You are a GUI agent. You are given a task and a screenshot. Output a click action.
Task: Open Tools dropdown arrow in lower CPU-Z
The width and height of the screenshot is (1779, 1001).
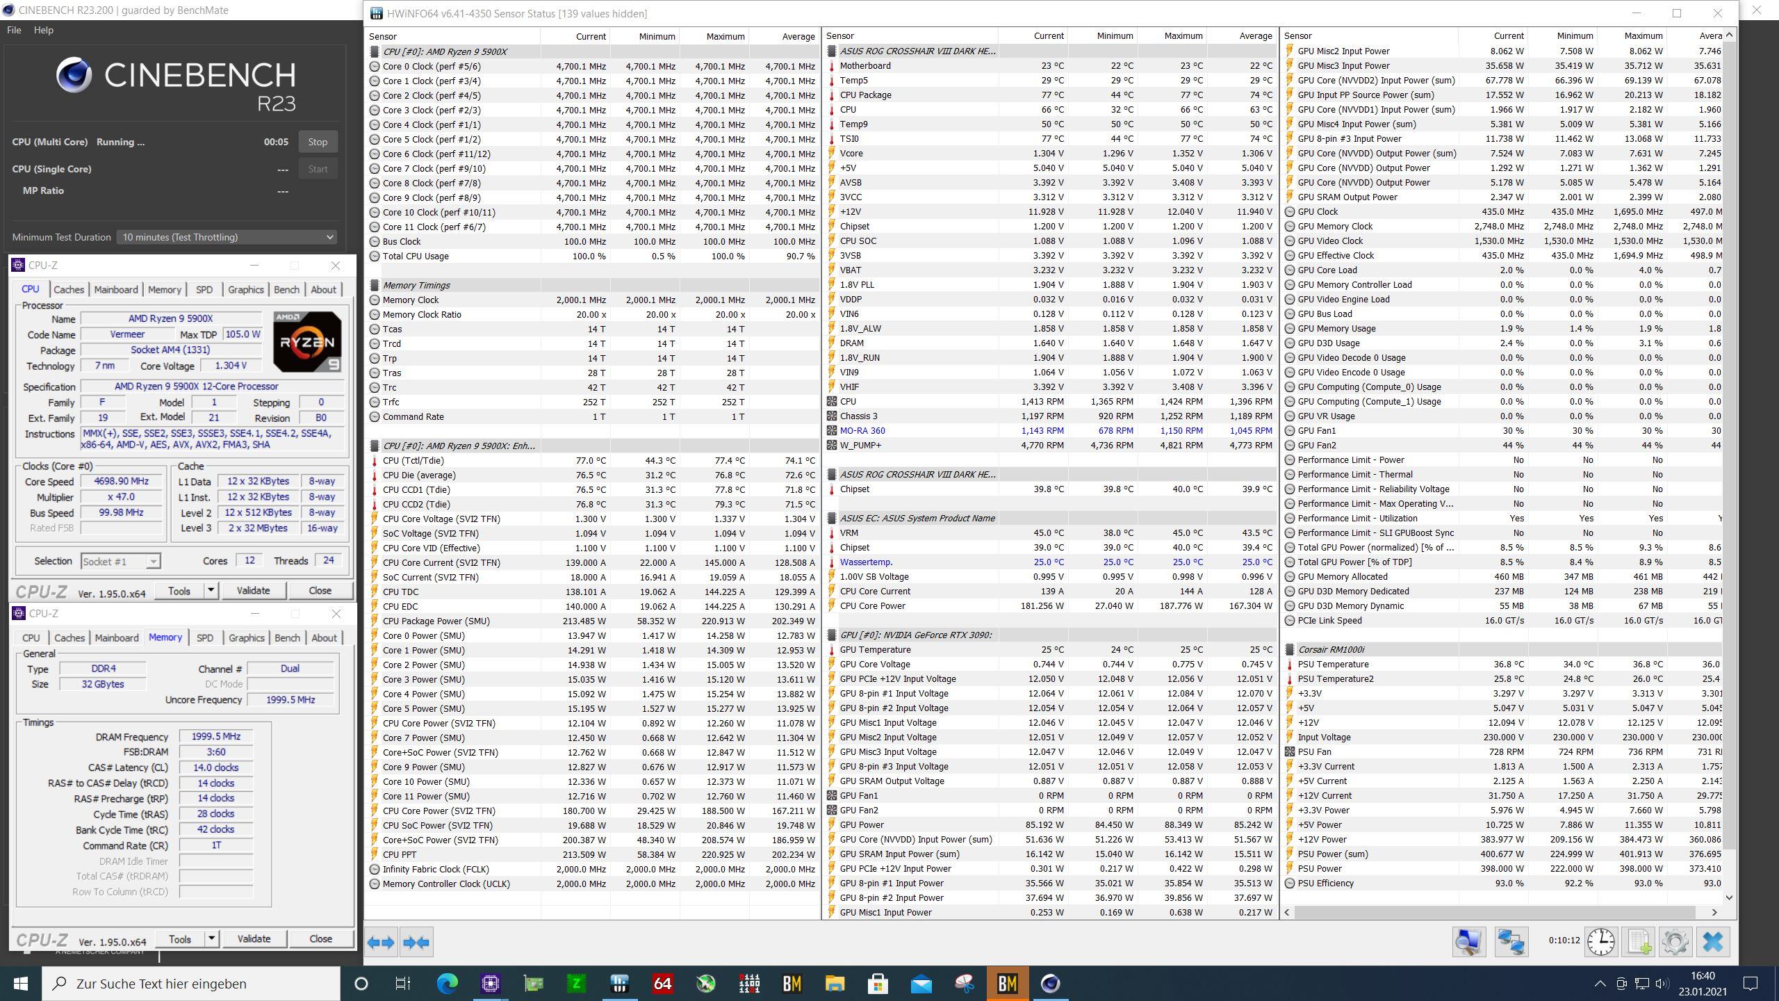tap(211, 938)
